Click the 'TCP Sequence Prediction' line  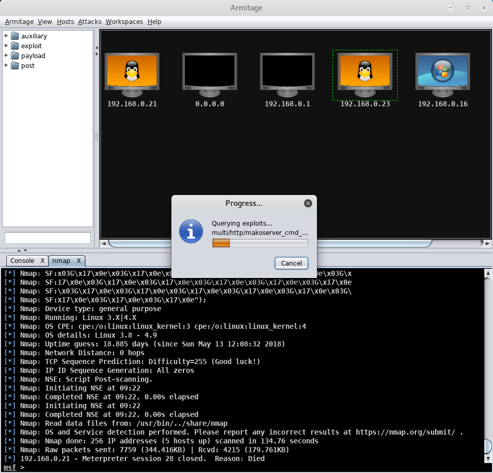(x=132, y=361)
